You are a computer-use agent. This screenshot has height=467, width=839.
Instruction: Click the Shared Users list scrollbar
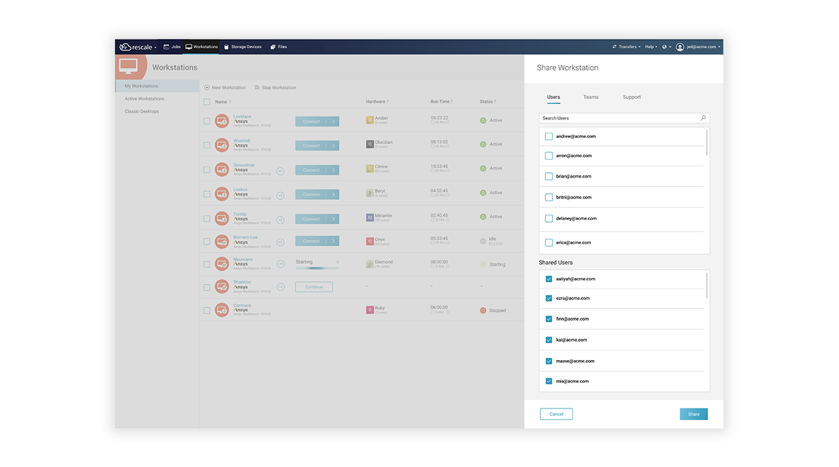[707, 285]
